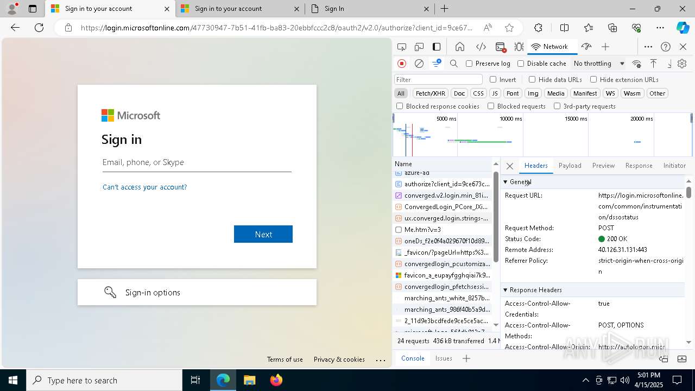Select the authorize?client_id request row
This screenshot has width=695, height=391.
tap(443, 184)
